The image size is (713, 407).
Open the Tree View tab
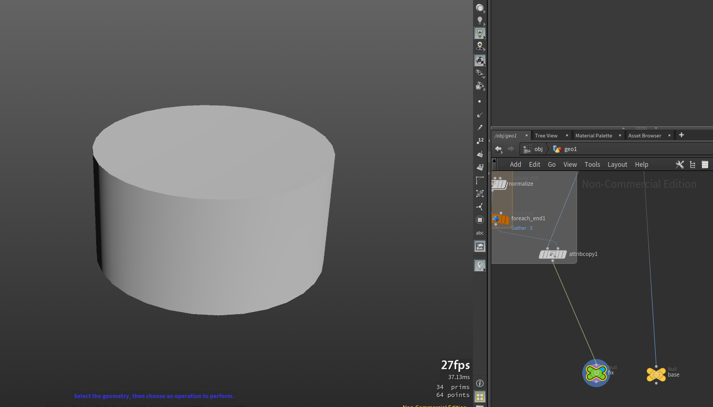[x=546, y=135]
